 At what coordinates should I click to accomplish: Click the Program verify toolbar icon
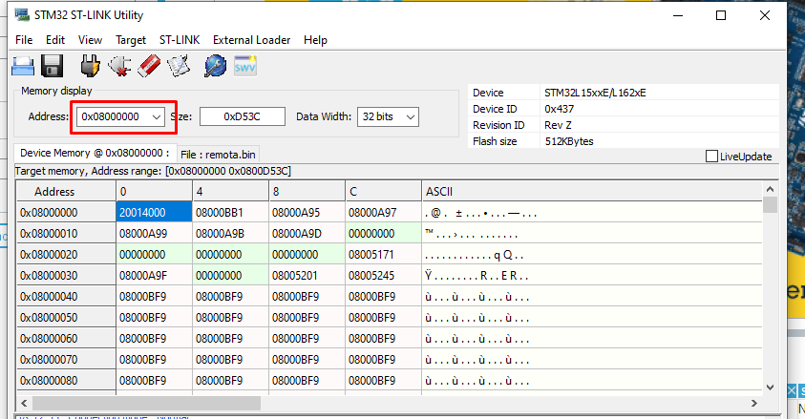click(179, 66)
